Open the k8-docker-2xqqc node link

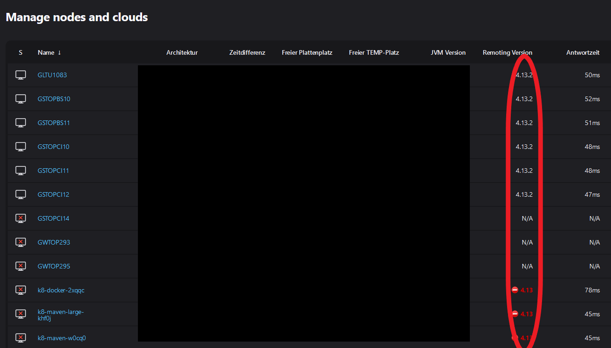pos(61,290)
